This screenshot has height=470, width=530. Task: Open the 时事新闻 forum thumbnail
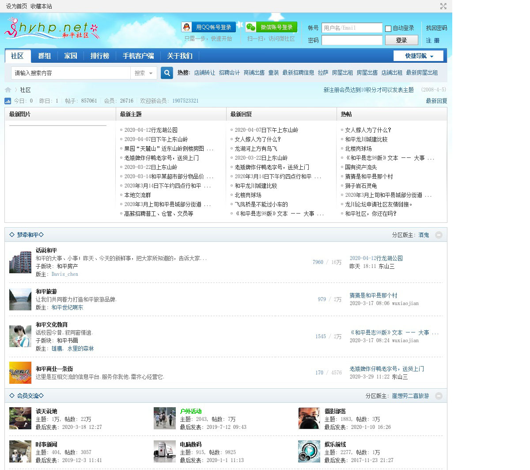click(20, 451)
